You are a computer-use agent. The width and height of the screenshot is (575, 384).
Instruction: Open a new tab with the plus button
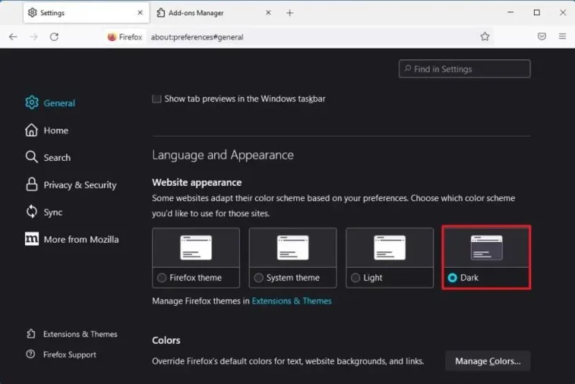click(x=290, y=13)
